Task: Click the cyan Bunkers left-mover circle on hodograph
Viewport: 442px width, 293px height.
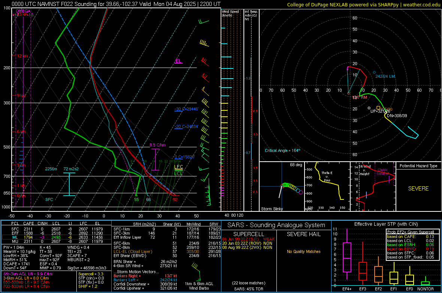Action: [374, 72]
